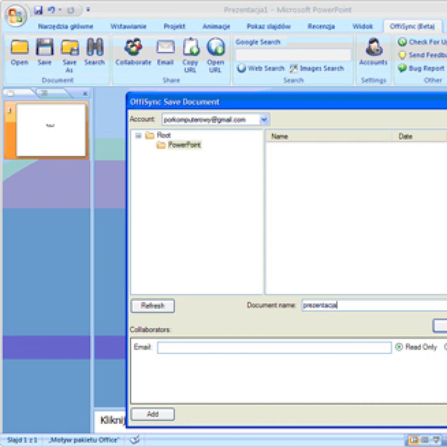Click the Office button orb
The image size is (447, 447).
pyautogui.click(x=16, y=16)
